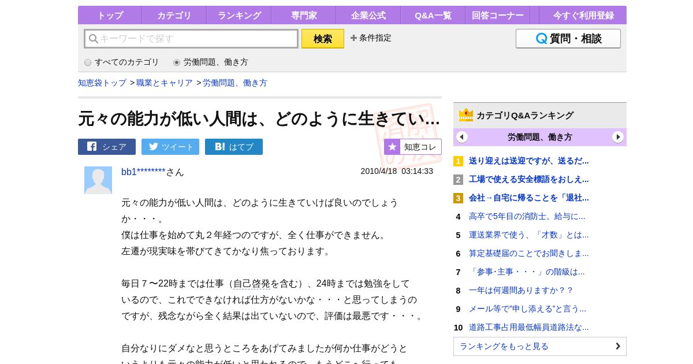Click ランキングをもっと見る button
Viewport: 693px width, 364px height.
540,346
